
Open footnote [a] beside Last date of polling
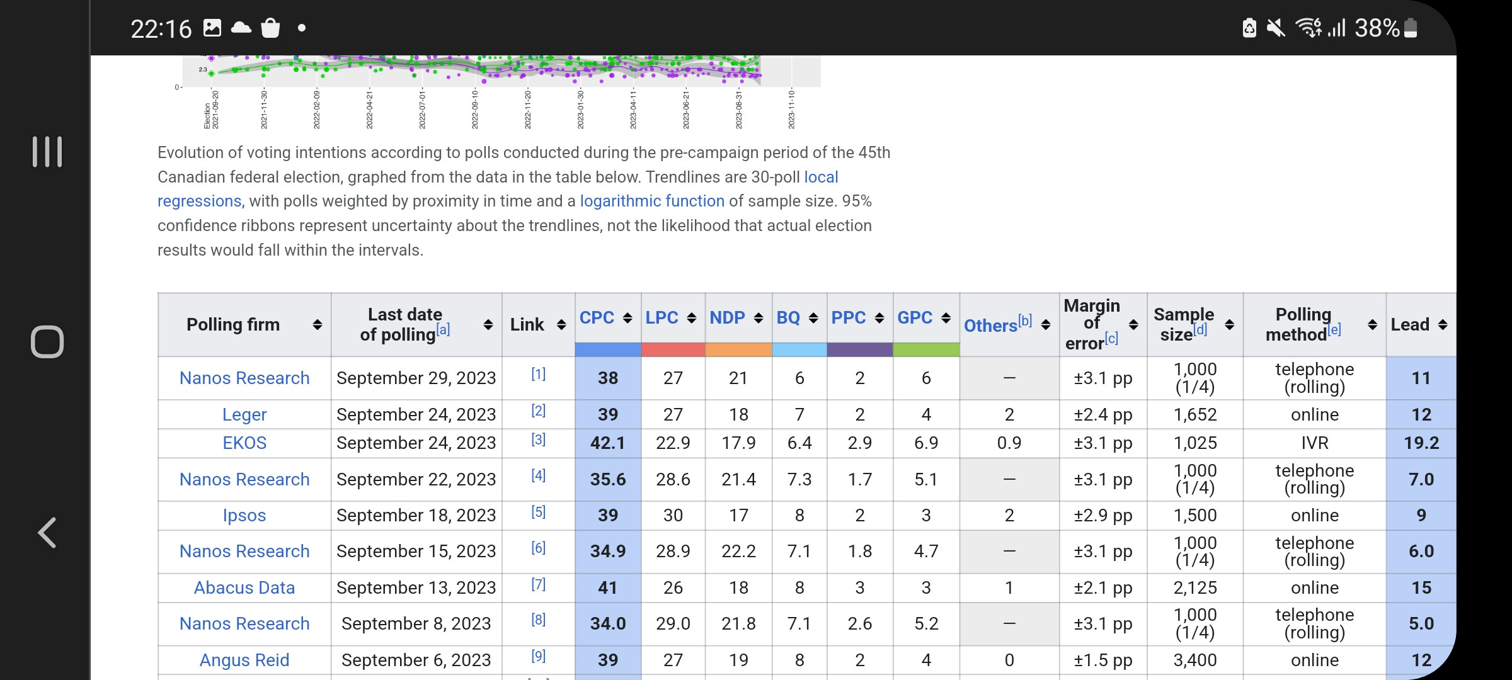444,329
